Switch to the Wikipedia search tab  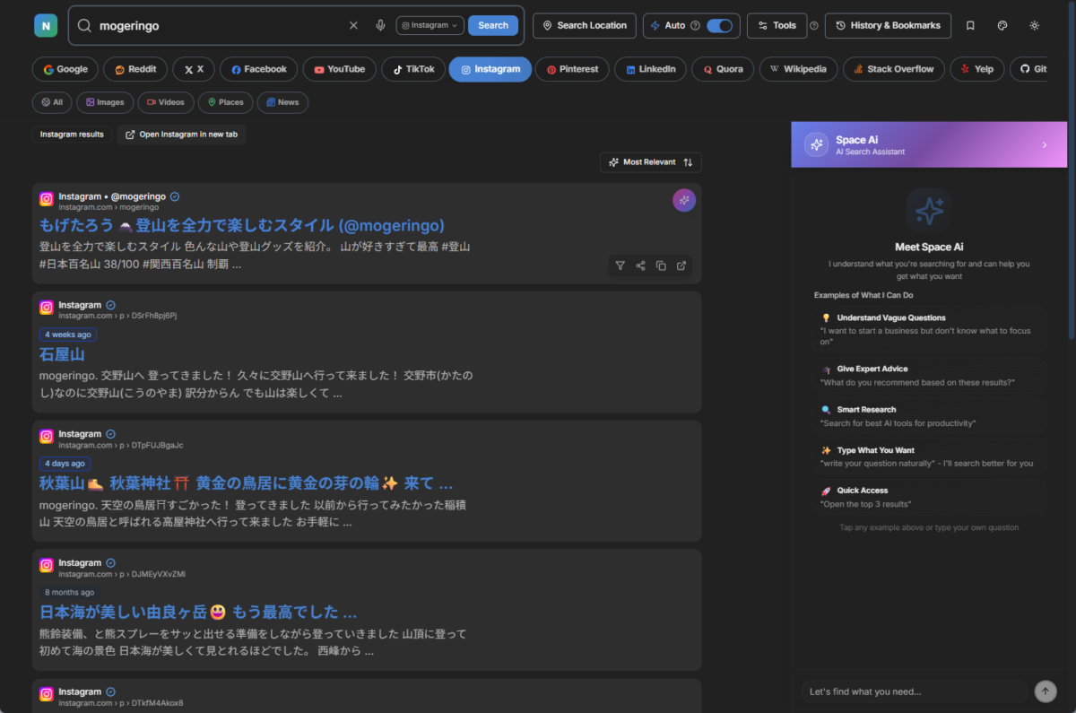[798, 68]
